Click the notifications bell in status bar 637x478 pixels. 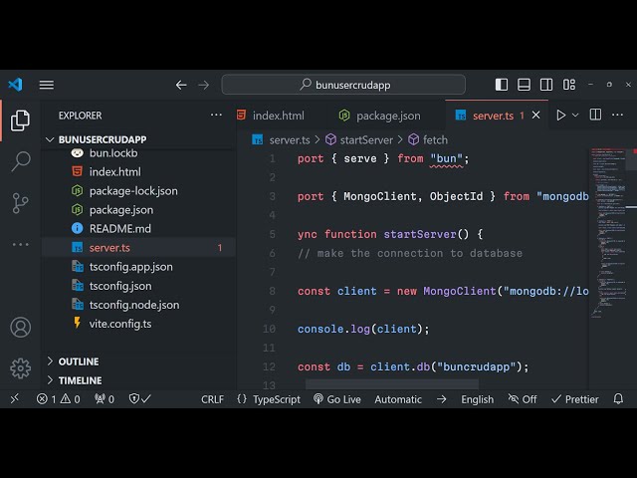[x=618, y=399]
